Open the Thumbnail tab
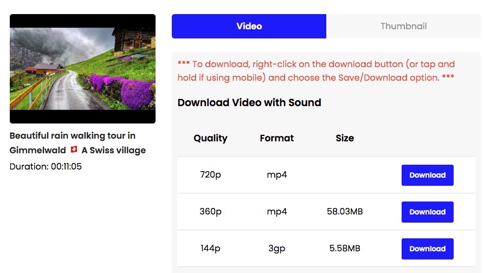 click(403, 26)
